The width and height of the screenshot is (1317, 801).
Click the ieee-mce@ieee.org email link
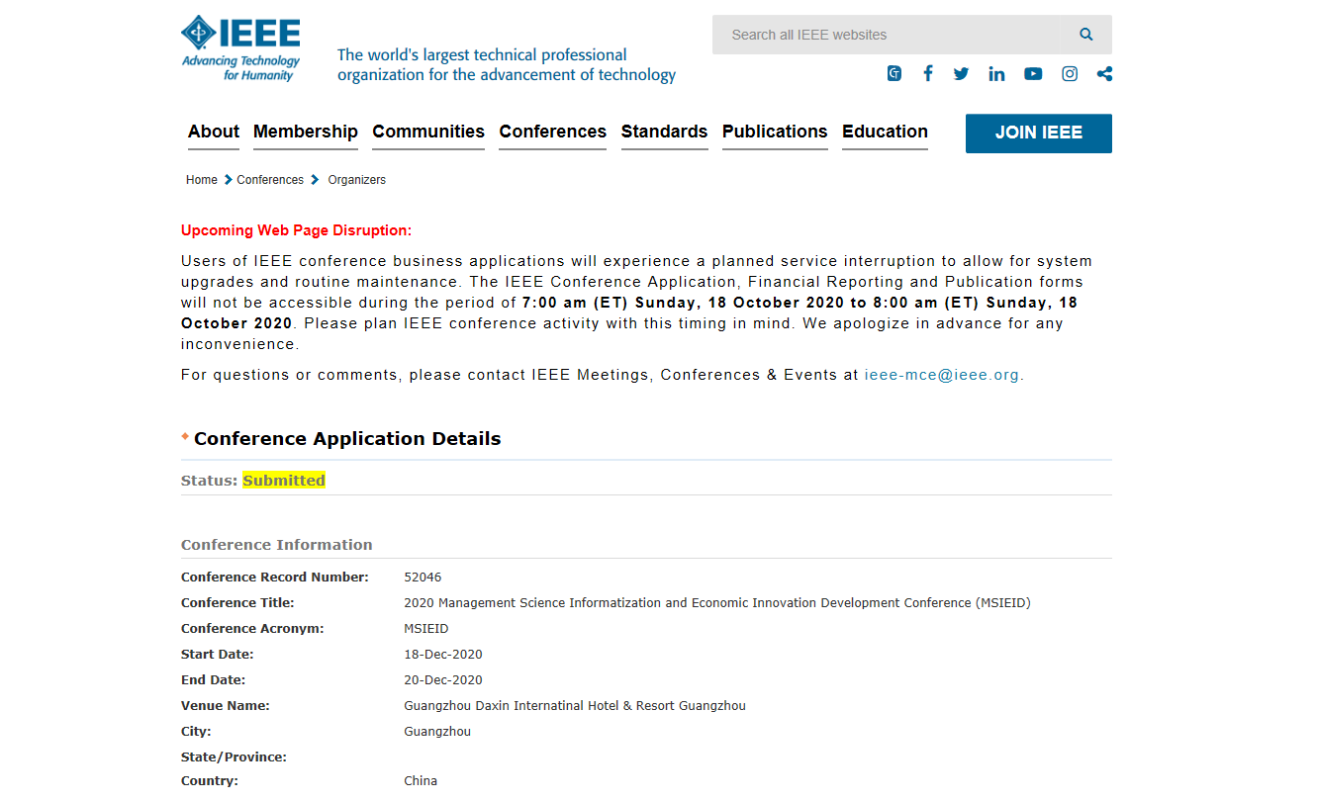[942, 375]
